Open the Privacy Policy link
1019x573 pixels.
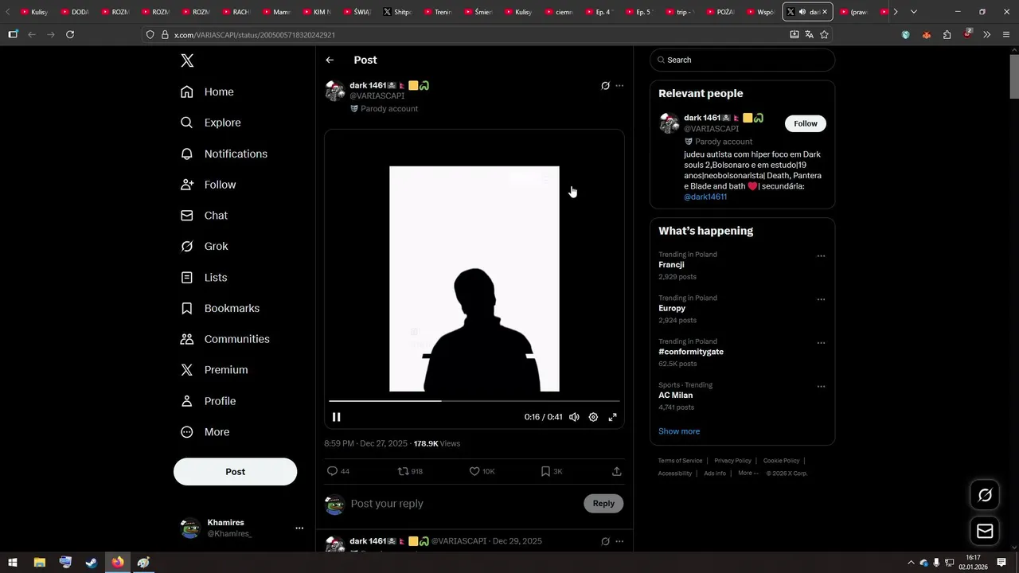pos(732,461)
